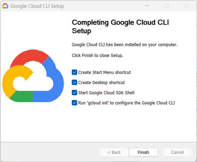Click the grayed-out Cancel button
Screen dimensions: 197x162
pyautogui.click(x=177, y=152)
